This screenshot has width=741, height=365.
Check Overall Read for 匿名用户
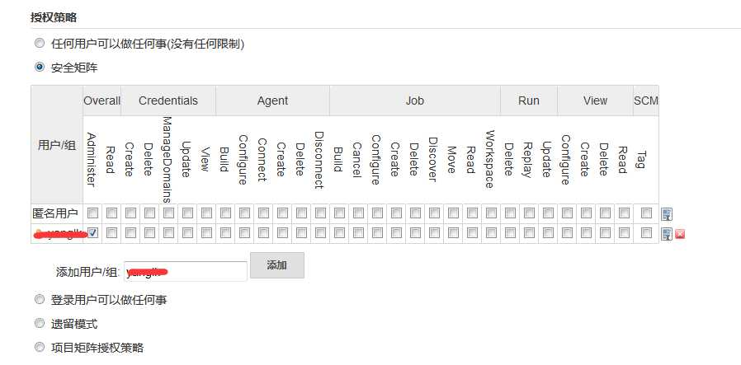pos(111,213)
